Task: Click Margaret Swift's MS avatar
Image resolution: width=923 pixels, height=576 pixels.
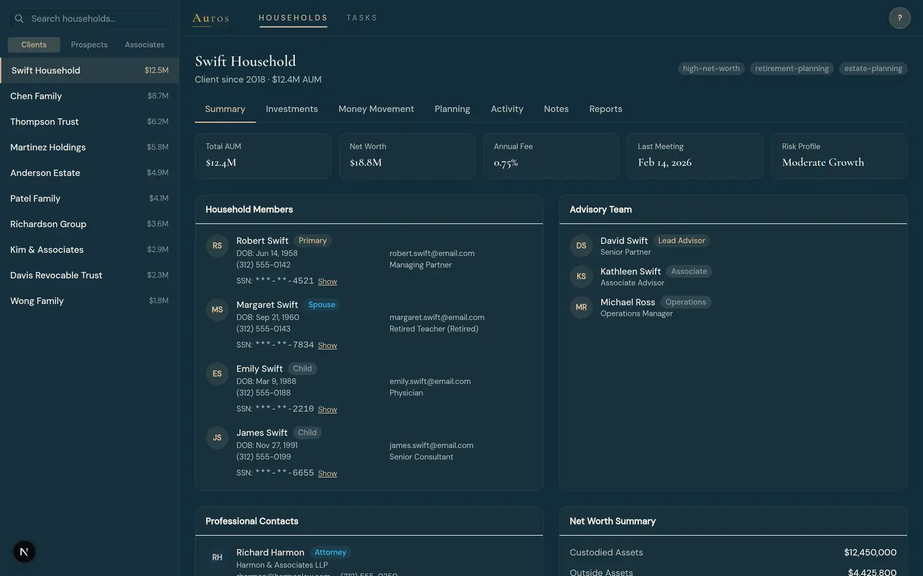Action: click(217, 310)
